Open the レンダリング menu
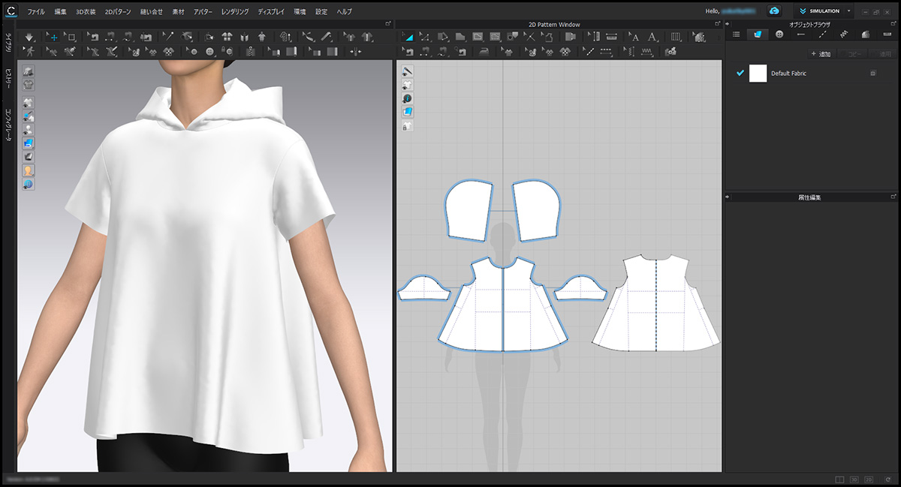Viewport: 901px width, 487px height. 234,12
